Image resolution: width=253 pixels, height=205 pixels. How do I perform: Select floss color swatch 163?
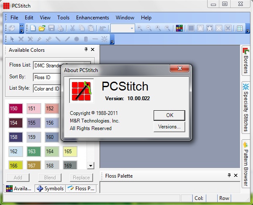tap(34, 151)
